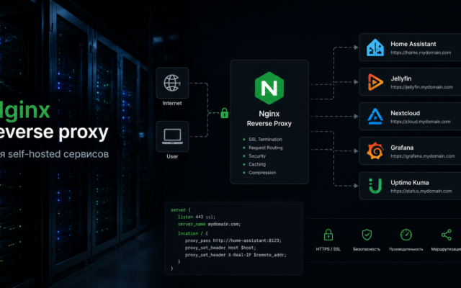
Task: Click the large green 'ginx' title
Action: coord(25,111)
